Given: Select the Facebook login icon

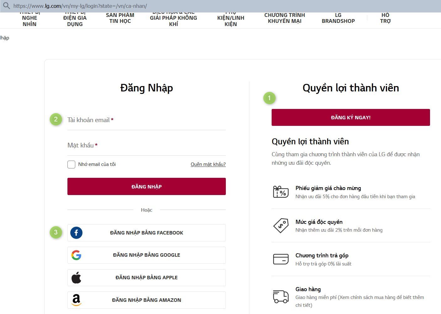Looking at the screenshot, I should (76, 233).
